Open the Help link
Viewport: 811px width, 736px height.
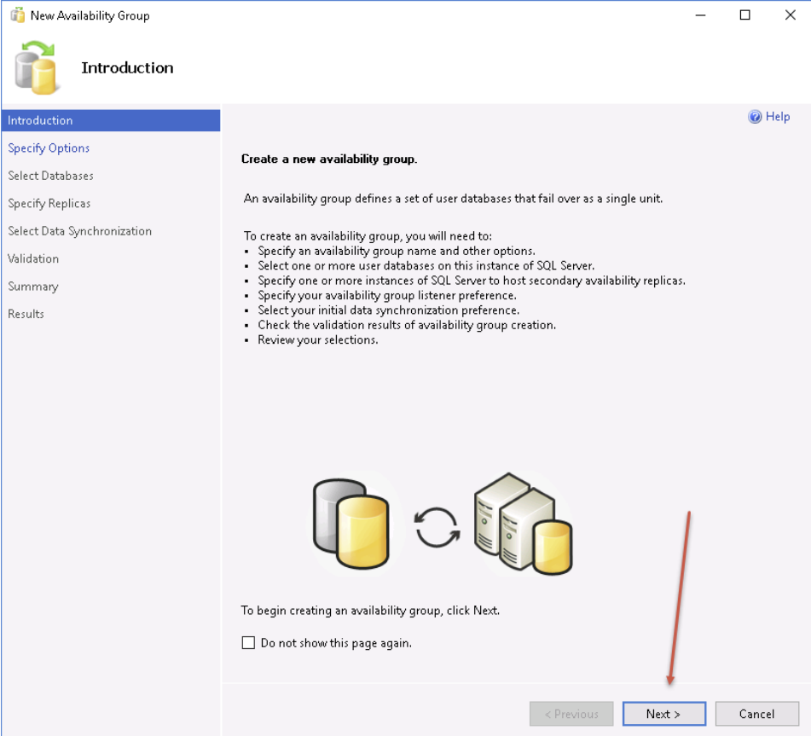[x=778, y=116]
